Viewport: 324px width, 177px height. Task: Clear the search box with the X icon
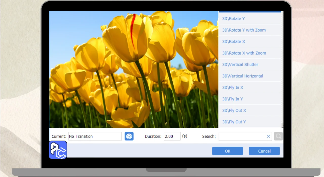point(268,136)
